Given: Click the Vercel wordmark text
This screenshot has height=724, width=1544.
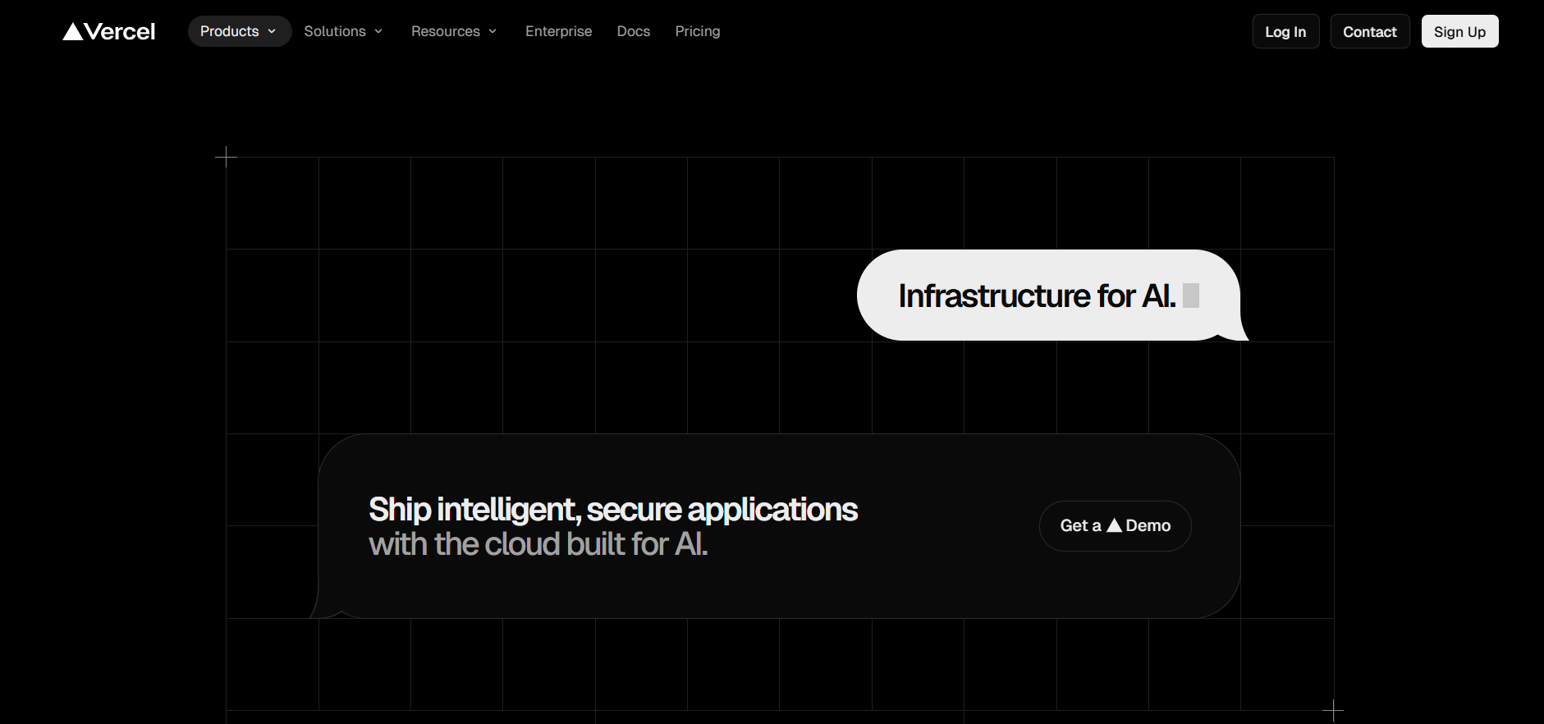Looking at the screenshot, I should point(120,32).
